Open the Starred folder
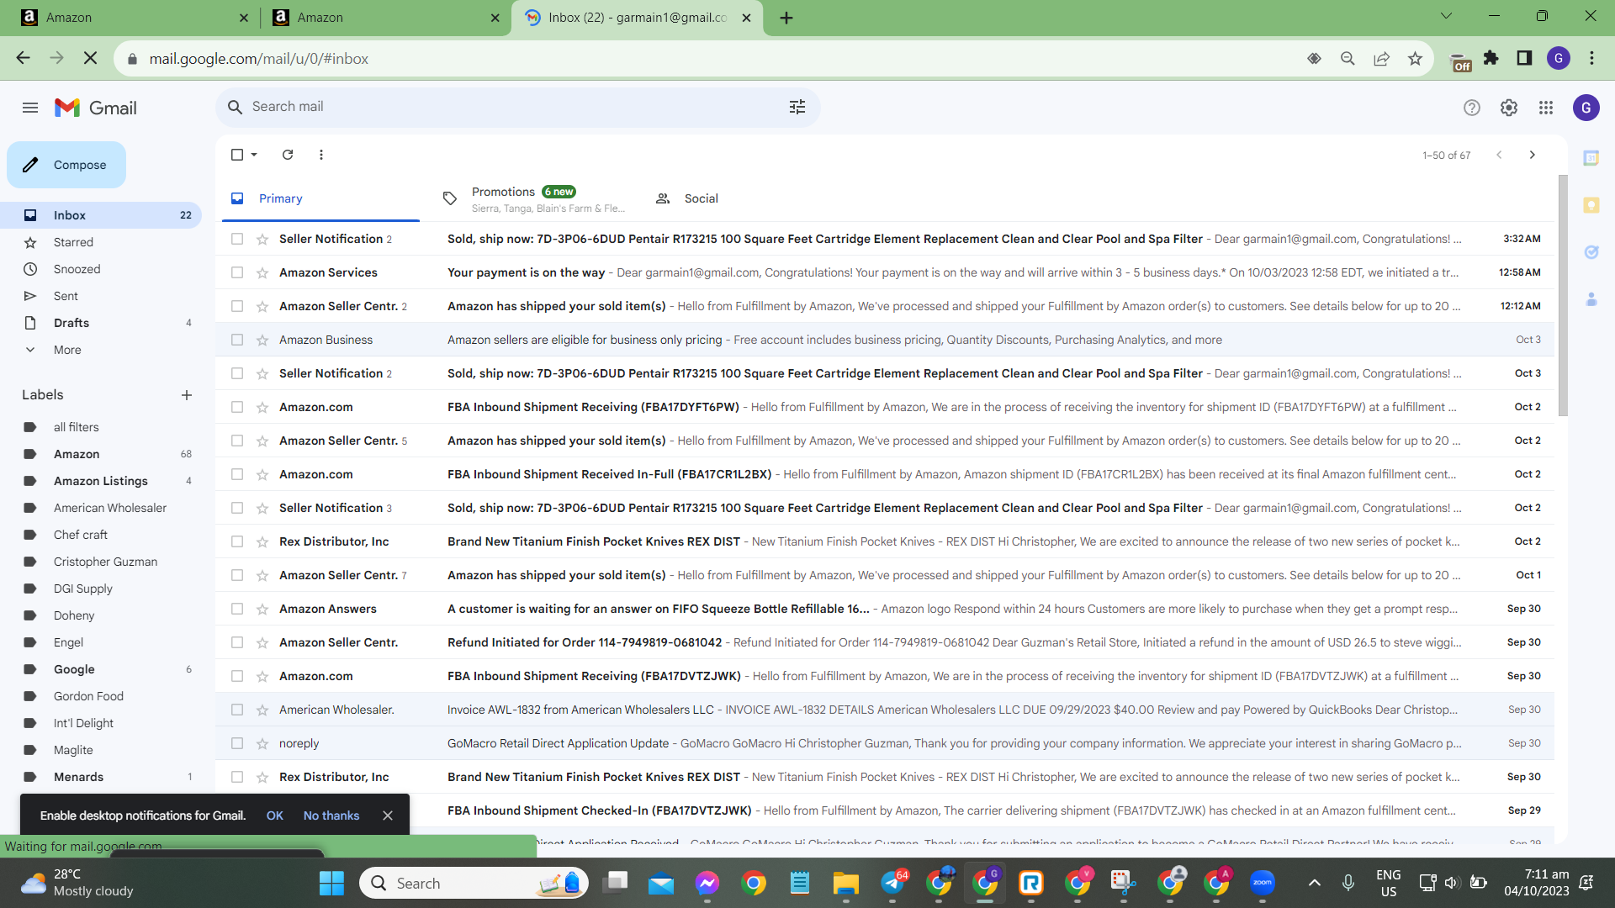This screenshot has height=908, width=1615. tap(101, 242)
